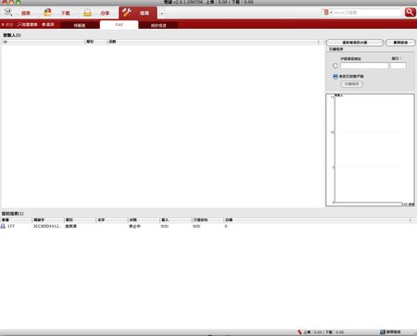Sort contacts by the Distance column header
The height and width of the screenshot is (336, 417).
212,42
